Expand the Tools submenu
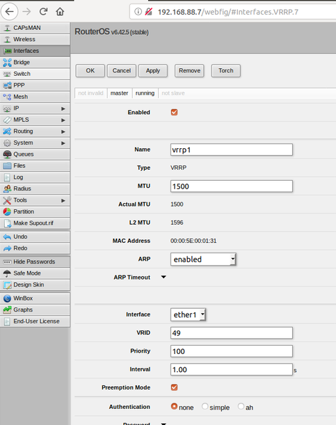Viewport: 336px width, 425px height. pos(63,200)
